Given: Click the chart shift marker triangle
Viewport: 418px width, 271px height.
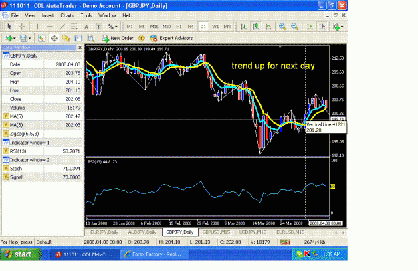Looking at the screenshot, I should (x=280, y=46).
